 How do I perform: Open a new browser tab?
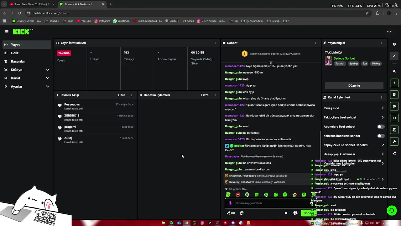pos(111,4)
